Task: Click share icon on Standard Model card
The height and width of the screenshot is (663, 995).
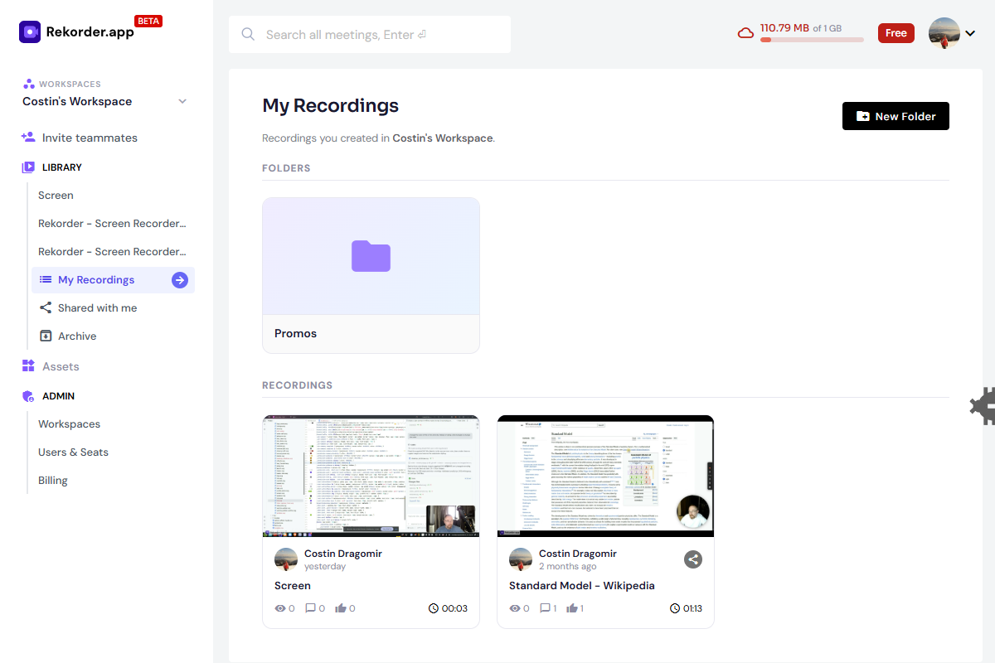Action: pyautogui.click(x=693, y=559)
